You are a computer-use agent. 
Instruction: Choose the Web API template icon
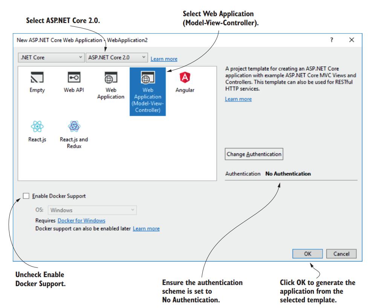coord(74,77)
